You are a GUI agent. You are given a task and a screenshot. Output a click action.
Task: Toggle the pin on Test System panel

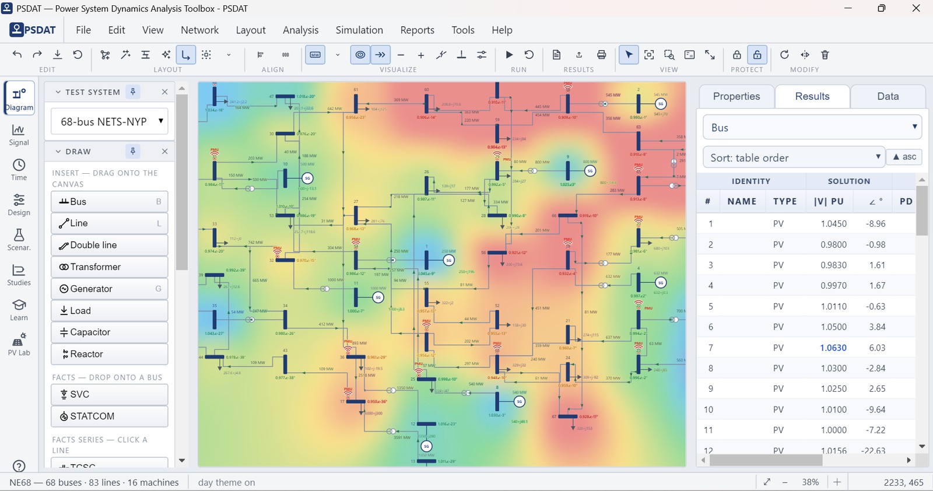click(133, 92)
